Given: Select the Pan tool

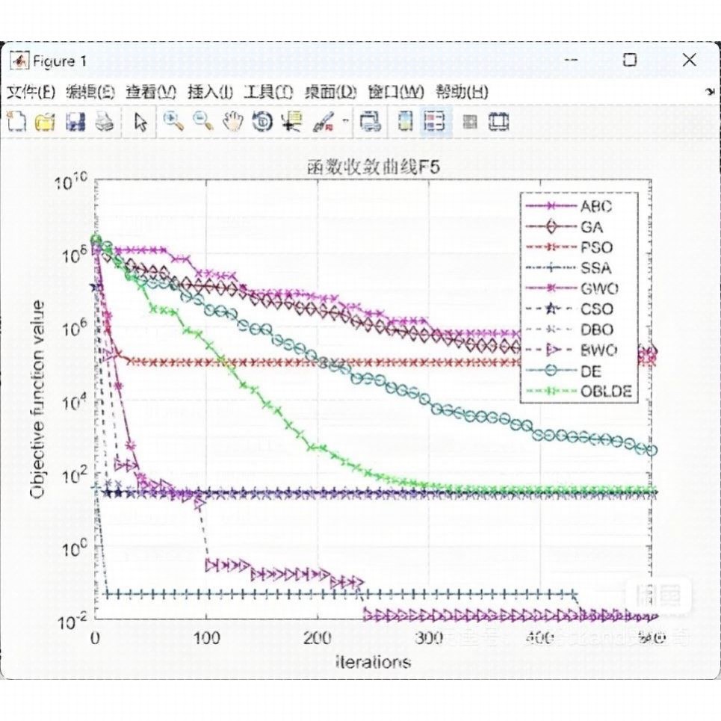Looking at the screenshot, I should pos(233,122).
